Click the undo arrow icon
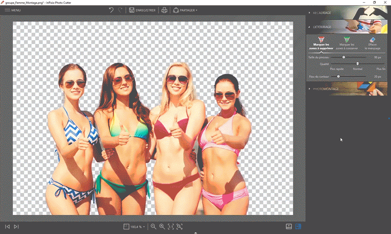Screen dimensions: 391x234 click(x=111, y=10)
